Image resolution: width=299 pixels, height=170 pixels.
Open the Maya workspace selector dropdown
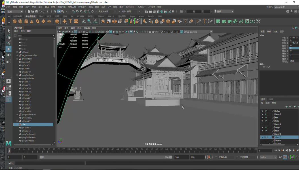click(x=286, y=7)
